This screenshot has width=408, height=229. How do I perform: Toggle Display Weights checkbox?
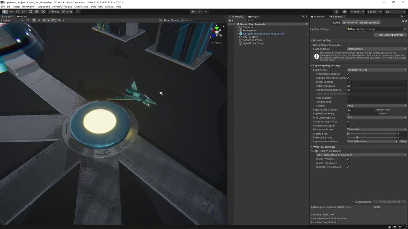(x=348, y=159)
